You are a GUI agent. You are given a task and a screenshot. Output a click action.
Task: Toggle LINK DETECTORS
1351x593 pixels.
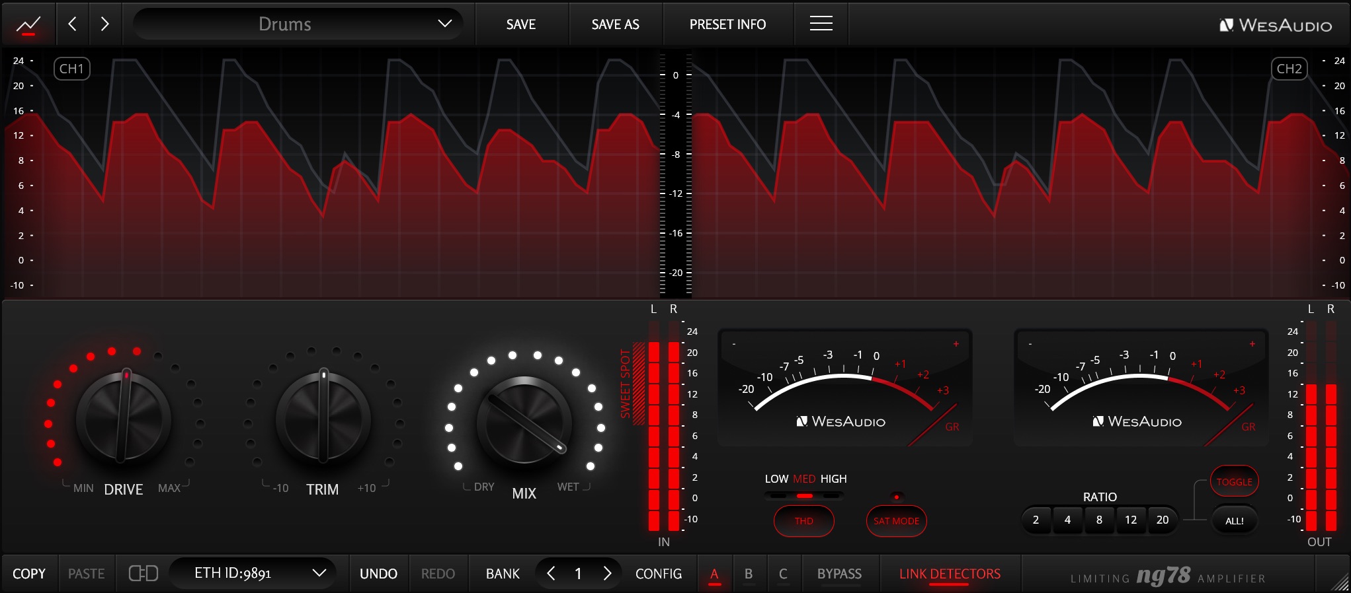click(x=950, y=574)
